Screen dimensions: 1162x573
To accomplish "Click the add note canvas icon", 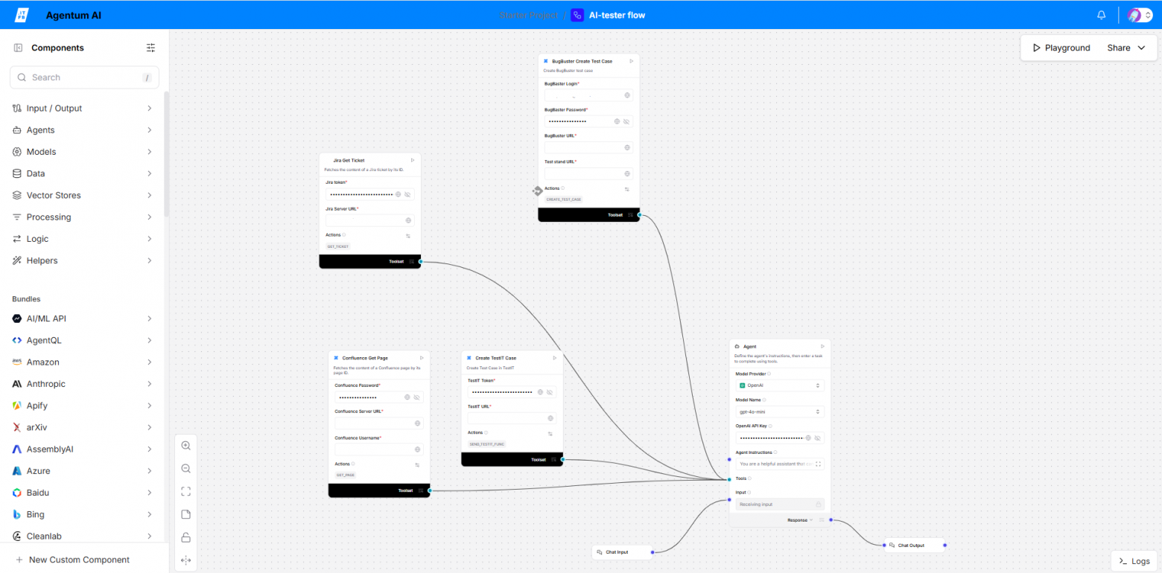I will [186, 514].
